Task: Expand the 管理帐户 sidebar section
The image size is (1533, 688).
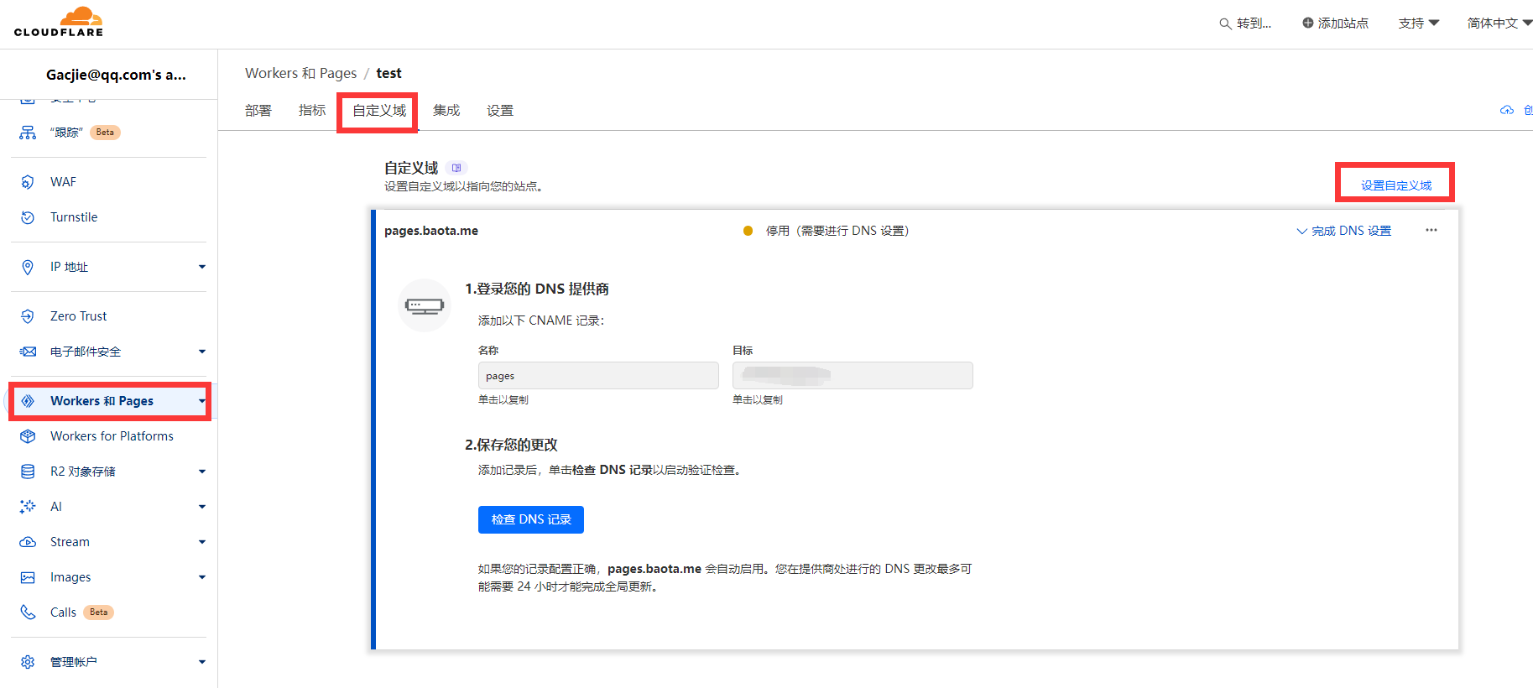Action: point(202,662)
